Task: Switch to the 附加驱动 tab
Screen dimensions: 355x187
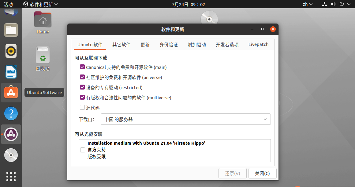Action: point(196,45)
